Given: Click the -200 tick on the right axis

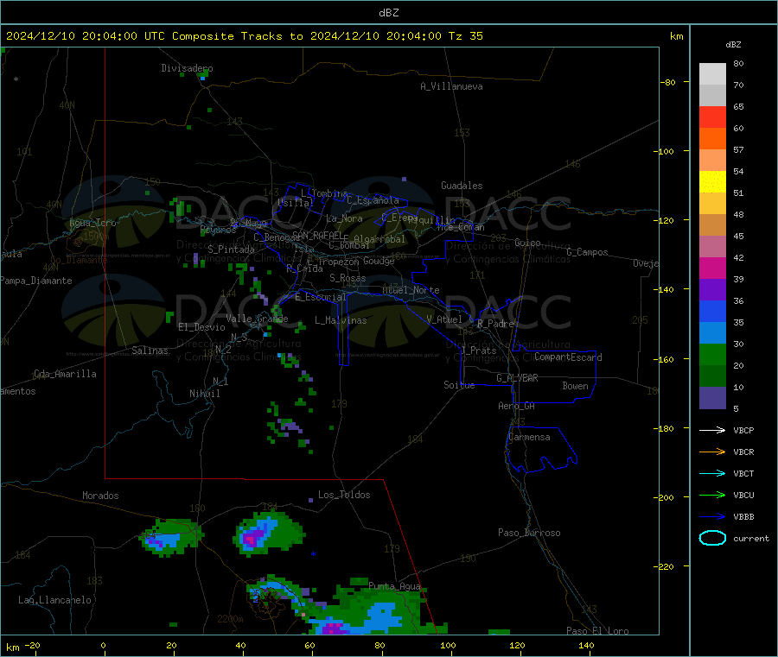Looking at the screenshot, I should (x=663, y=497).
